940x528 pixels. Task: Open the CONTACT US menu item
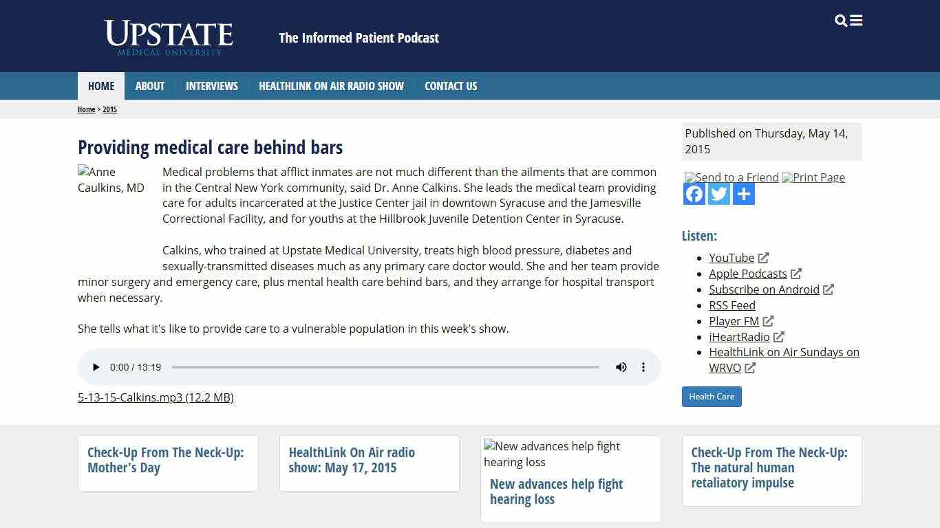(451, 86)
